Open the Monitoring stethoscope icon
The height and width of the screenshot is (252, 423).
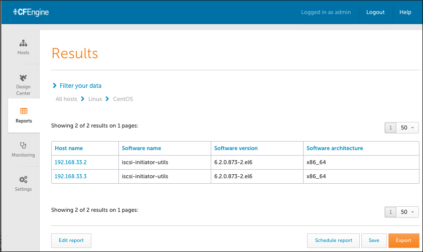pyautogui.click(x=23, y=145)
